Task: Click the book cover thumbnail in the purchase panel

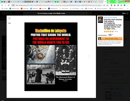Action: tap(100, 20)
